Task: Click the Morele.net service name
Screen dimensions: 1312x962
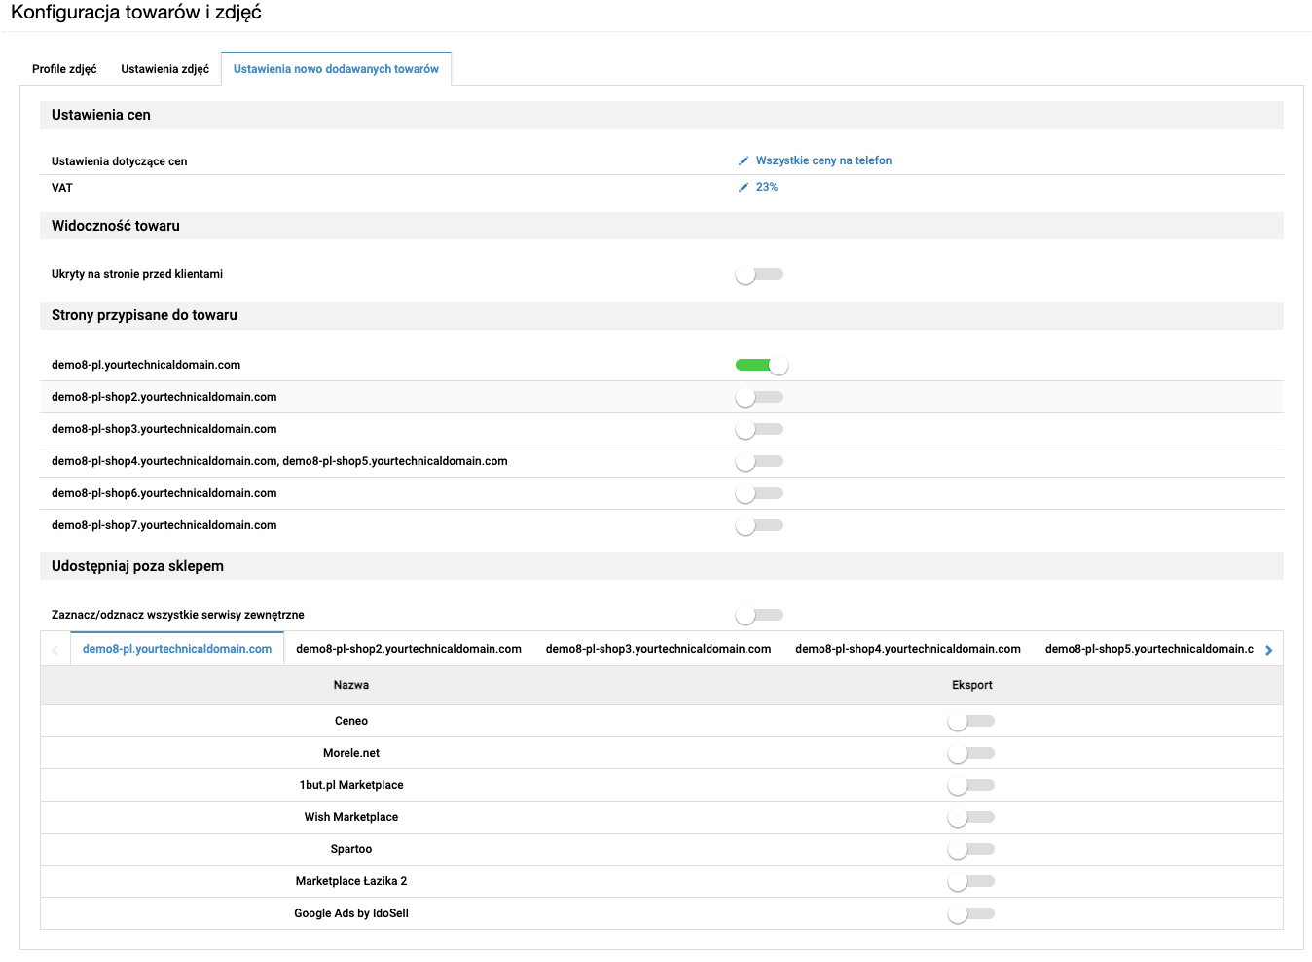Action: tap(351, 753)
